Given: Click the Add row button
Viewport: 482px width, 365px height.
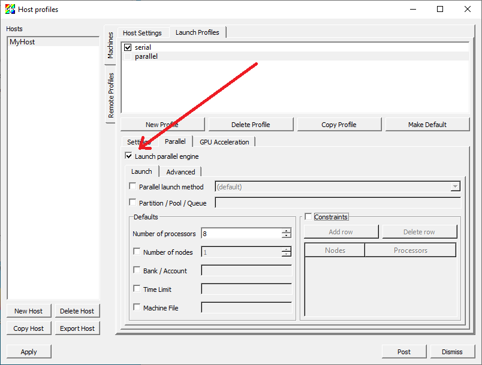Looking at the screenshot, I should [x=341, y=232].
